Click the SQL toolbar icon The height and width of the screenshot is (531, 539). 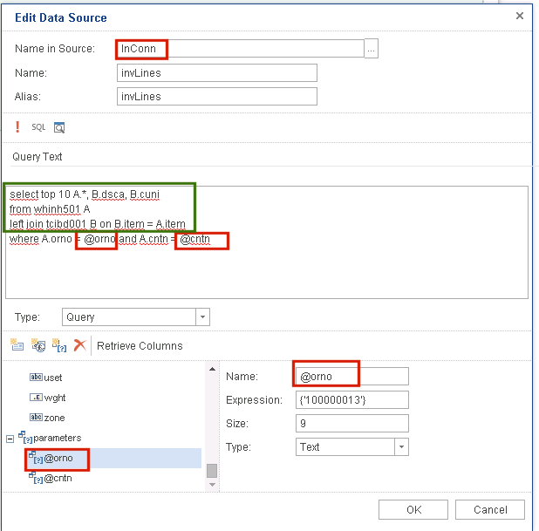tap(38, 127)
